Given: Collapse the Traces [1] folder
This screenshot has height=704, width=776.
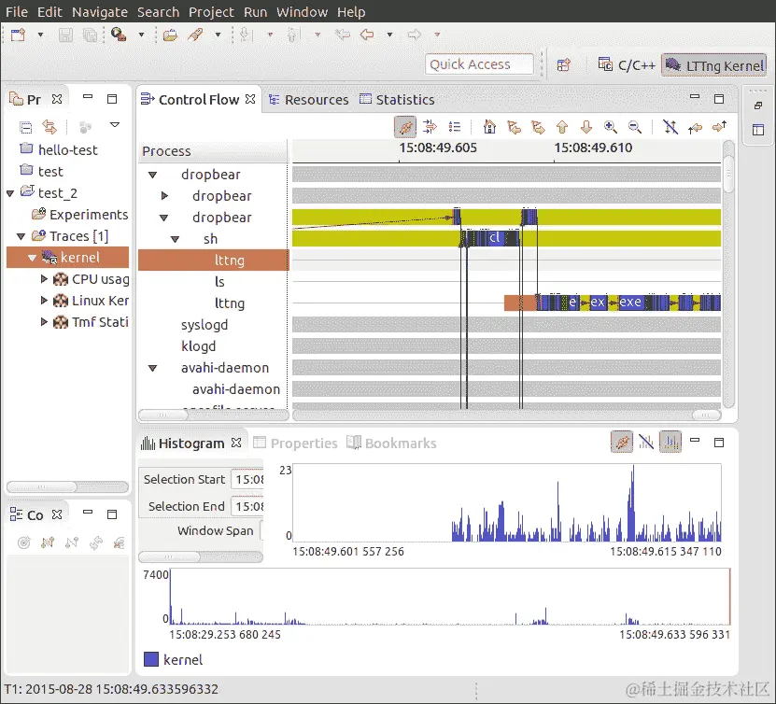Looking at the screenshot, I should click(x=21, y=236).
